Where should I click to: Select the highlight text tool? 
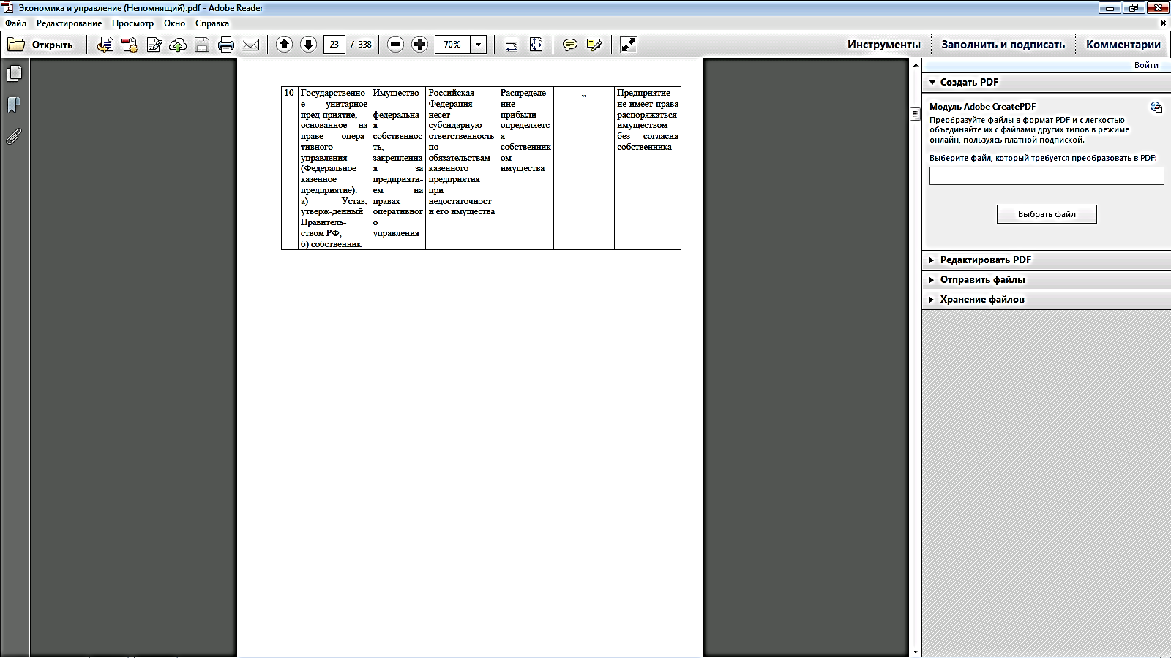pyautogui.click(x=594, y=45)
